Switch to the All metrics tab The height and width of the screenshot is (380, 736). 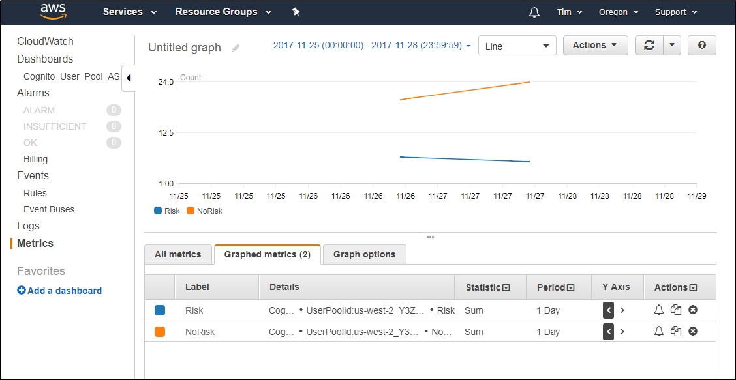point(178,254)
